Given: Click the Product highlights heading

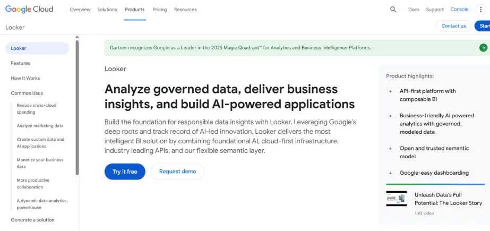Looking at the screenshot, I should 410,76.
